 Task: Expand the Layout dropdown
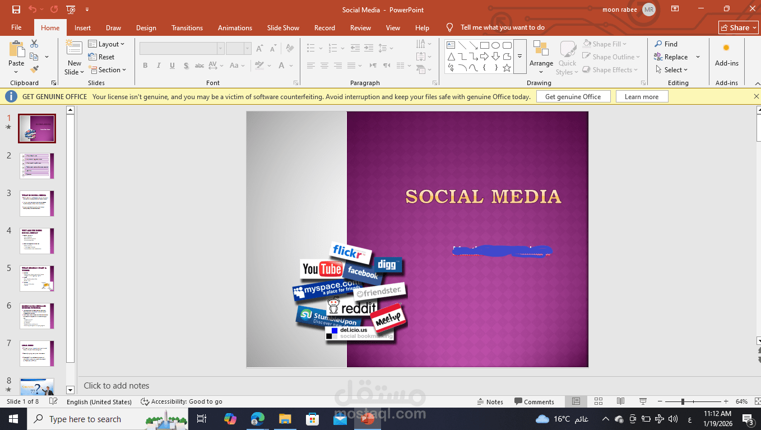click(111, 44)
